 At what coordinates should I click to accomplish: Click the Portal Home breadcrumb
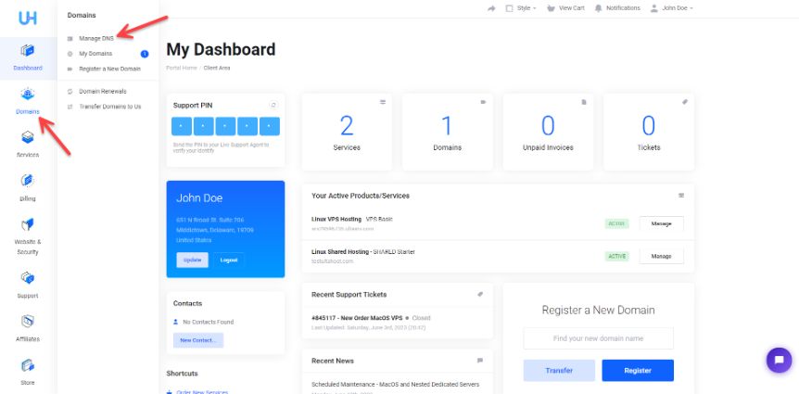pyautogui.click(x=182, y=68)
